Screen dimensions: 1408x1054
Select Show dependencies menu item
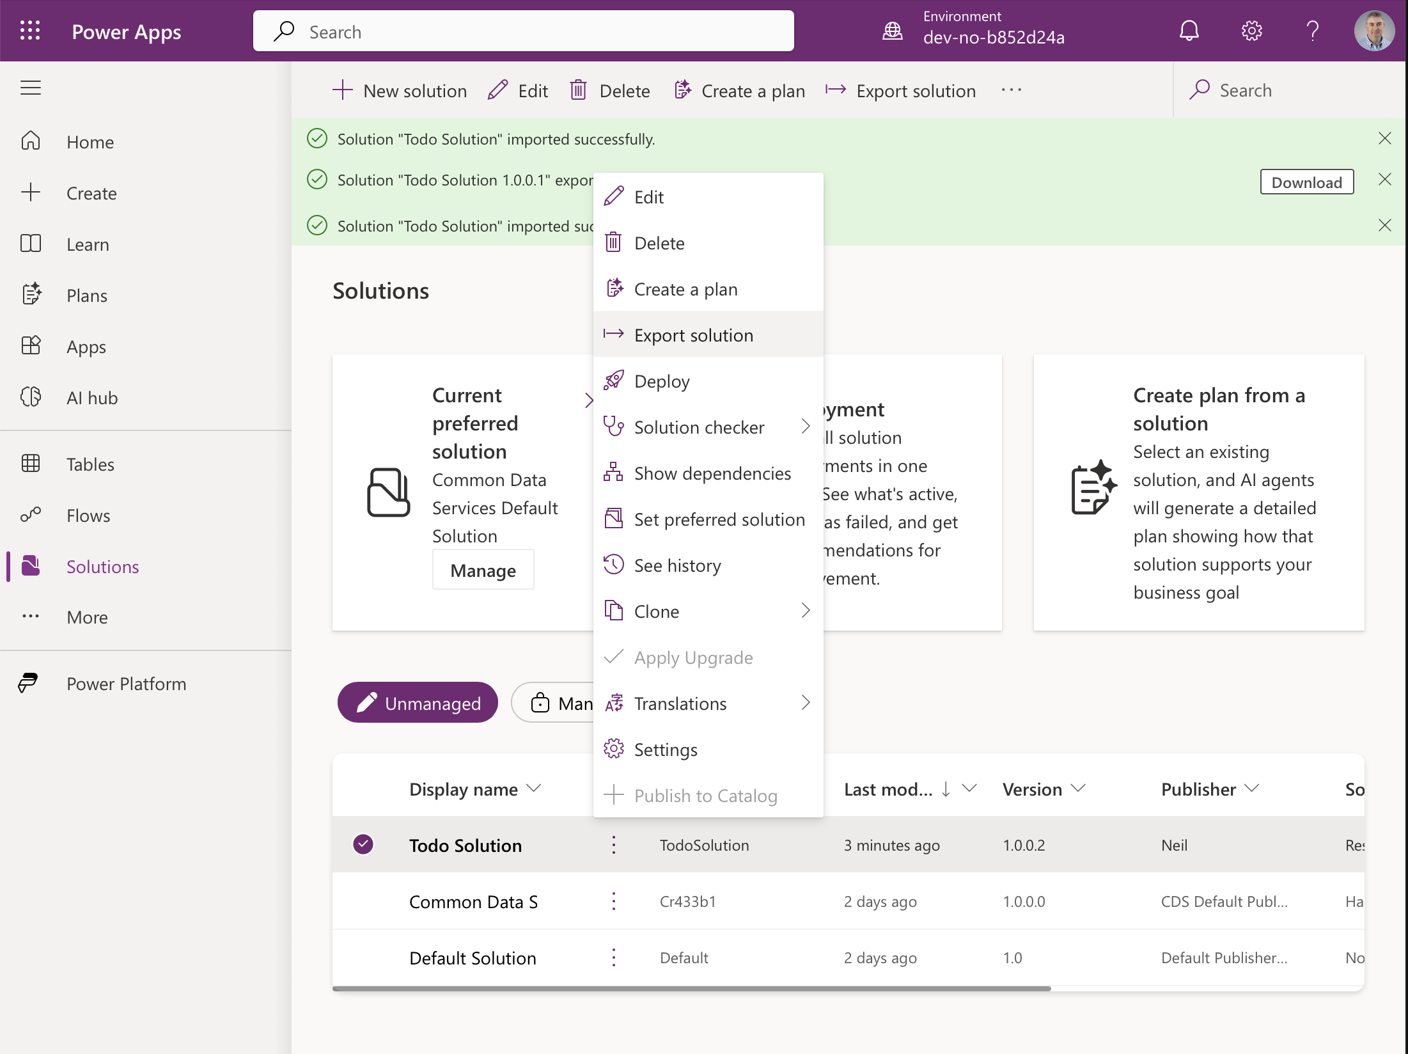708,473
